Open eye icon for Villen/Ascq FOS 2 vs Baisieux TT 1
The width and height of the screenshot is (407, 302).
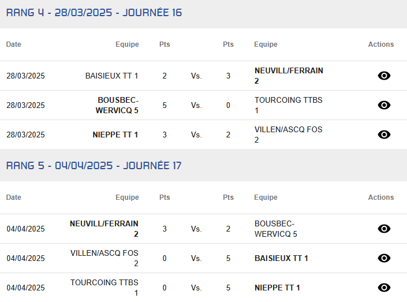tap(384, 258)
